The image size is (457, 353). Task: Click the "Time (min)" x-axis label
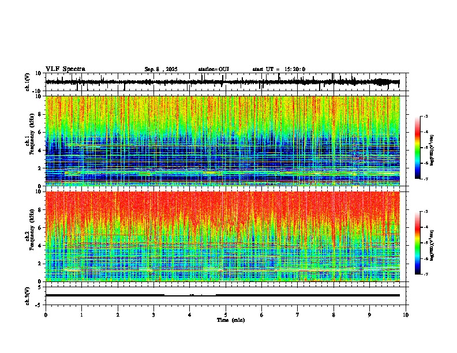pyautogui.click(x=231, y=320)
